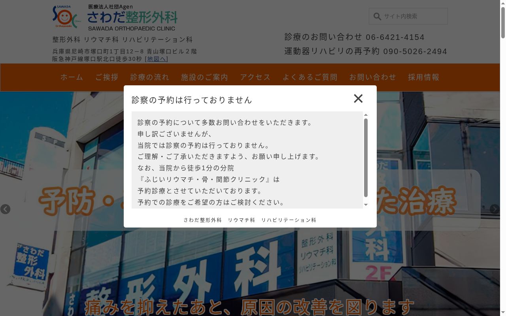Image resolution: width=506 pixels, height=316 pixels.
Task: Click the Sawada Orthopaedic Clinic logo
Action: point(115,18)
